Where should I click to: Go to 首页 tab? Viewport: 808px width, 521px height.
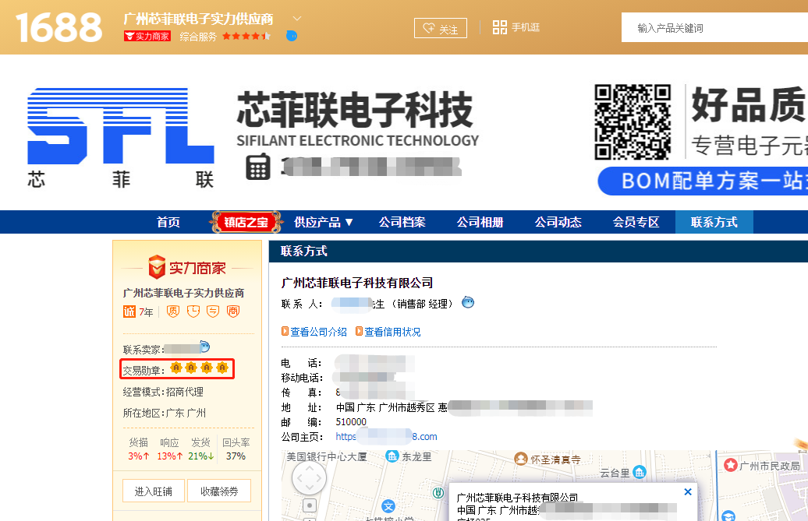(168, 222)
